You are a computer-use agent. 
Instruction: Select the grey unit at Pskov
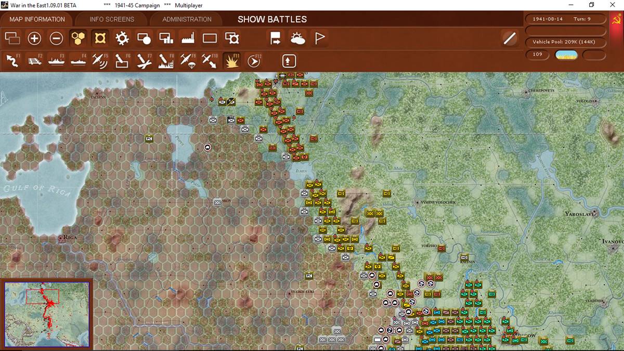pos(218,202)
